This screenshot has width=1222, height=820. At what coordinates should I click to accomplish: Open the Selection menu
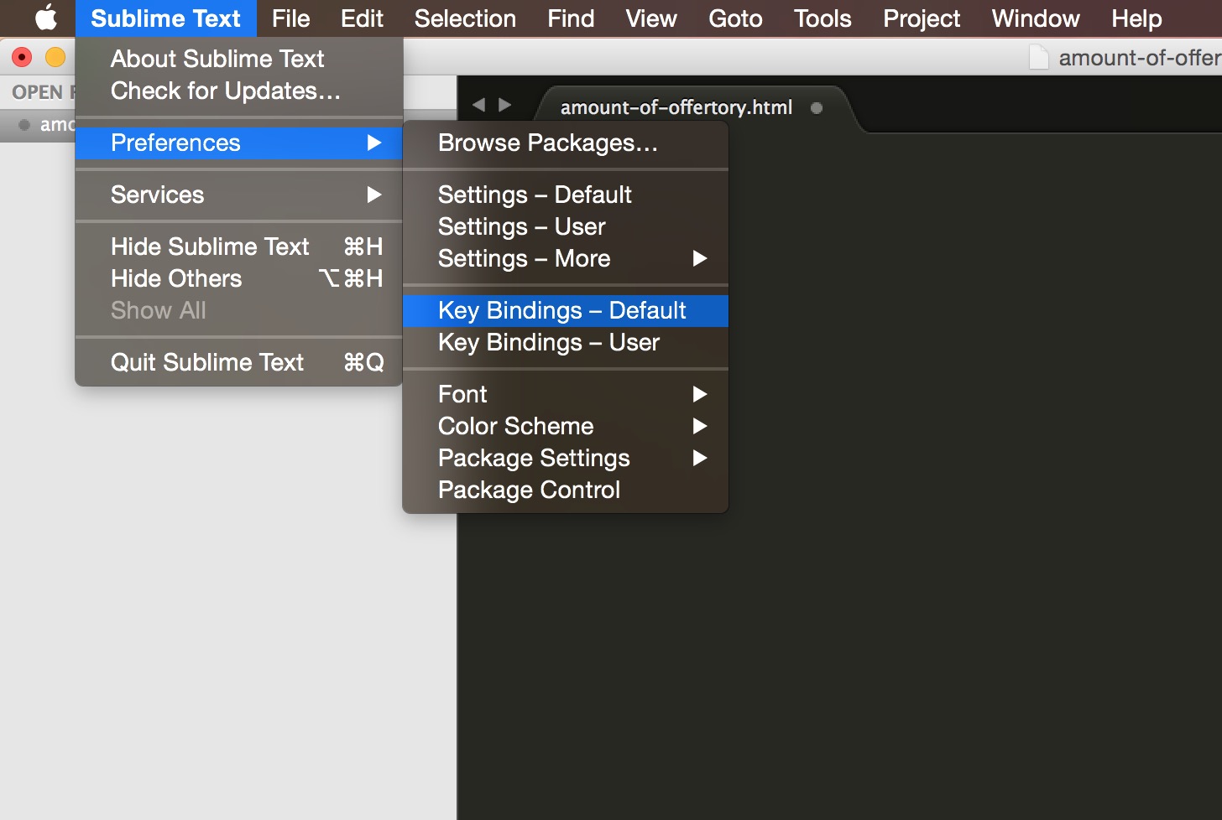(x=465, y=18)
